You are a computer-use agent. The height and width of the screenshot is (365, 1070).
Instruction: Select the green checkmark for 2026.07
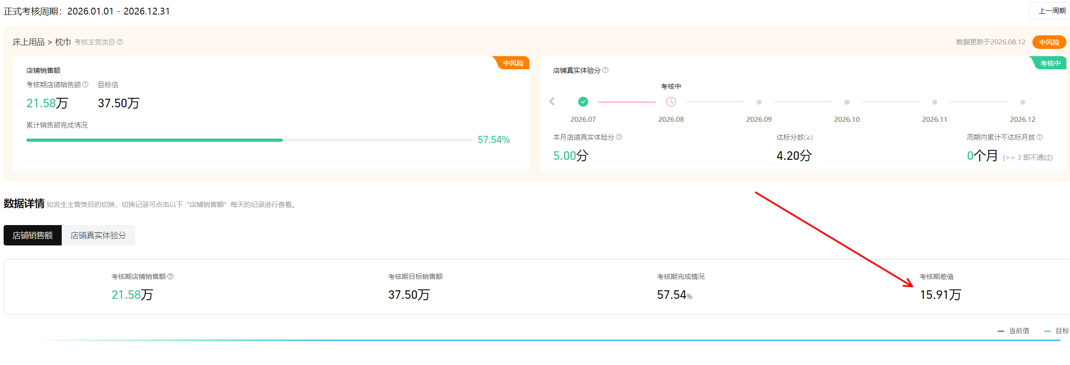click(x=583, y=102)
